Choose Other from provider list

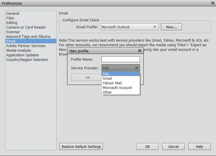click(121, 92)
